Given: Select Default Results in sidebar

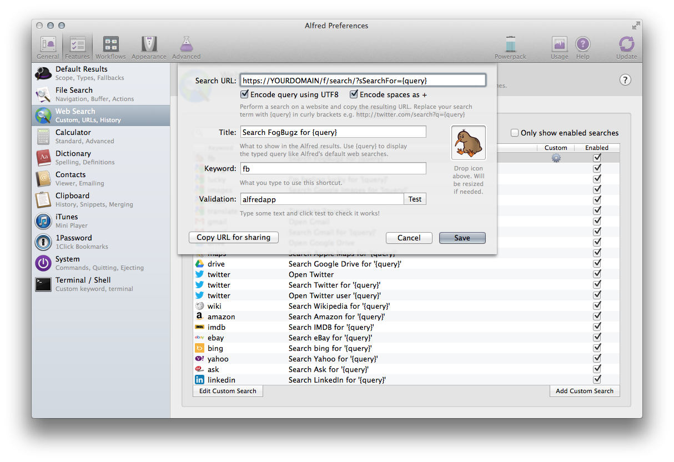Looking at the screenshot, I should (100, 73).
